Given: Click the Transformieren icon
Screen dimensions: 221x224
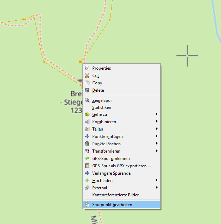Looking at the screenshot, I should tap(87, 151).
